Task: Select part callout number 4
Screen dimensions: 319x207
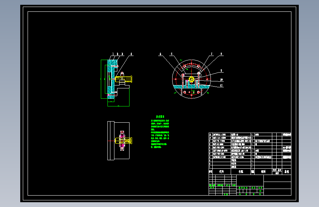Action: (131, 54)
